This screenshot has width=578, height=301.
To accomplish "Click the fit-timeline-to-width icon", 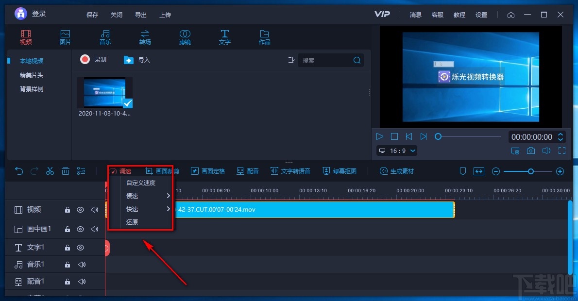I will (x=479, y=171).
